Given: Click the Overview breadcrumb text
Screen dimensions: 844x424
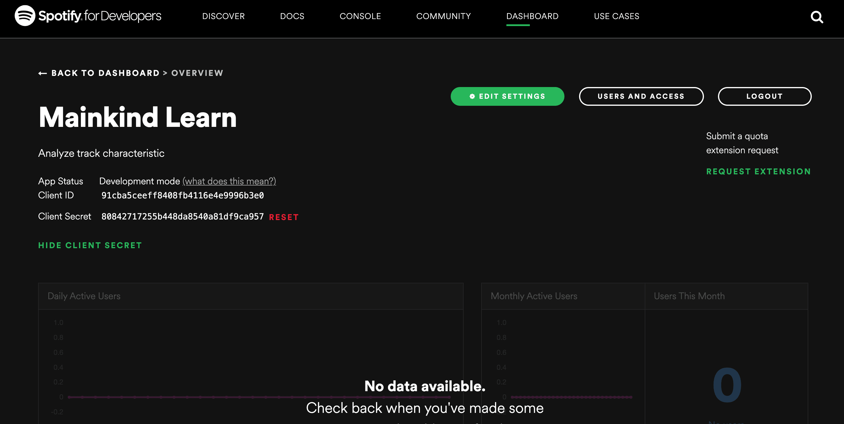Looking at the screenshot, I should tap(197, 73).
